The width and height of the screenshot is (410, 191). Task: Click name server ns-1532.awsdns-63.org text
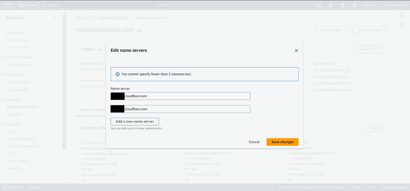pos(332,70)
